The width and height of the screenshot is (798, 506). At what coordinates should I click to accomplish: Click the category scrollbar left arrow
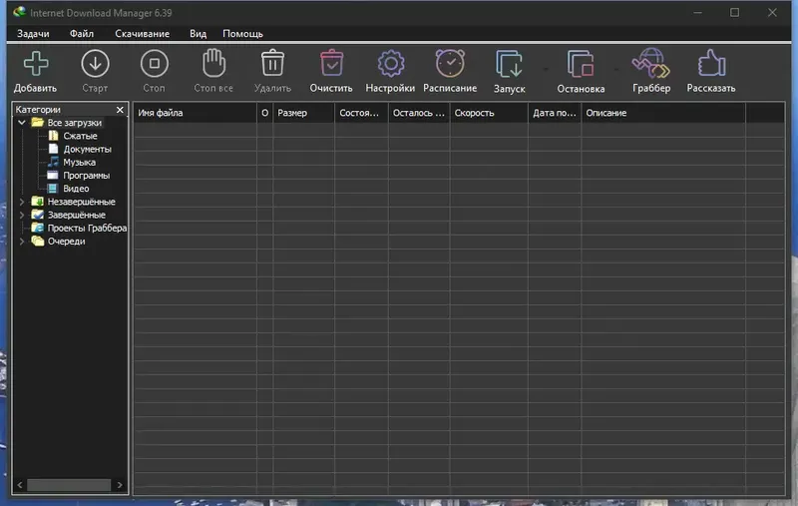20,485
